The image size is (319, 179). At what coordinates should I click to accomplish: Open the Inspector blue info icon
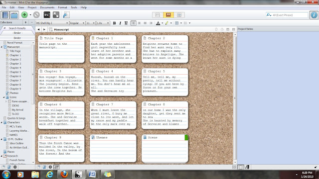pos(314,15)
